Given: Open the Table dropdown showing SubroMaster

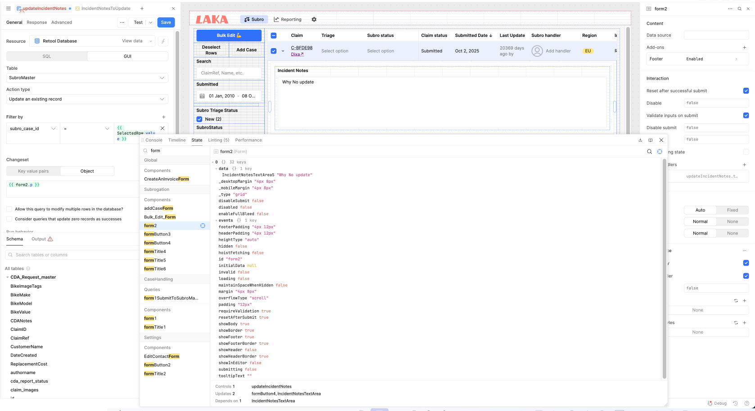Looking at the screenshot, I should point(87,78).
